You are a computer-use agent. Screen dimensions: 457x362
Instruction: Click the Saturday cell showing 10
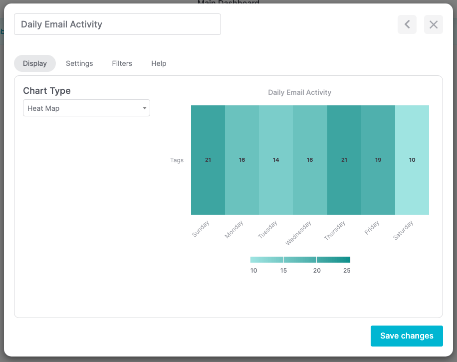coord(412,160)
